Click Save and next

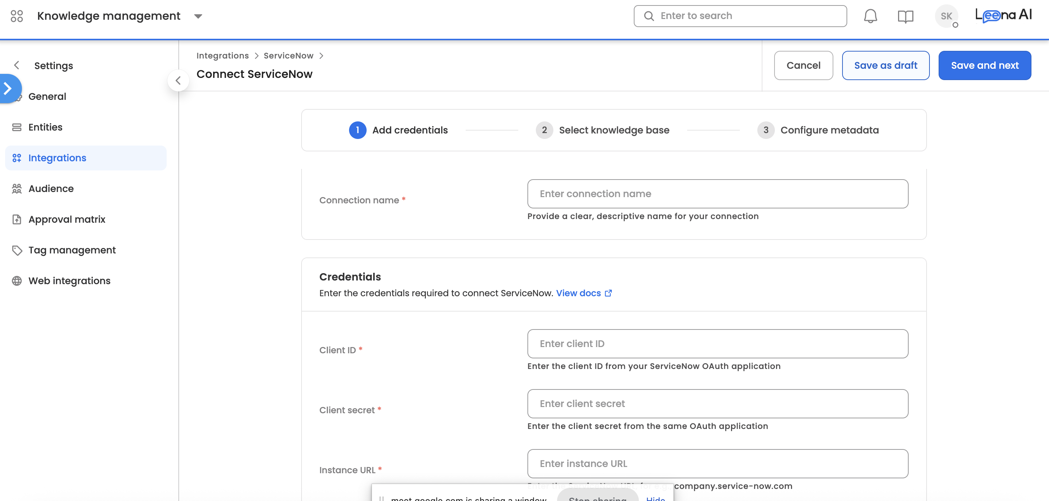tap(984, 65)
